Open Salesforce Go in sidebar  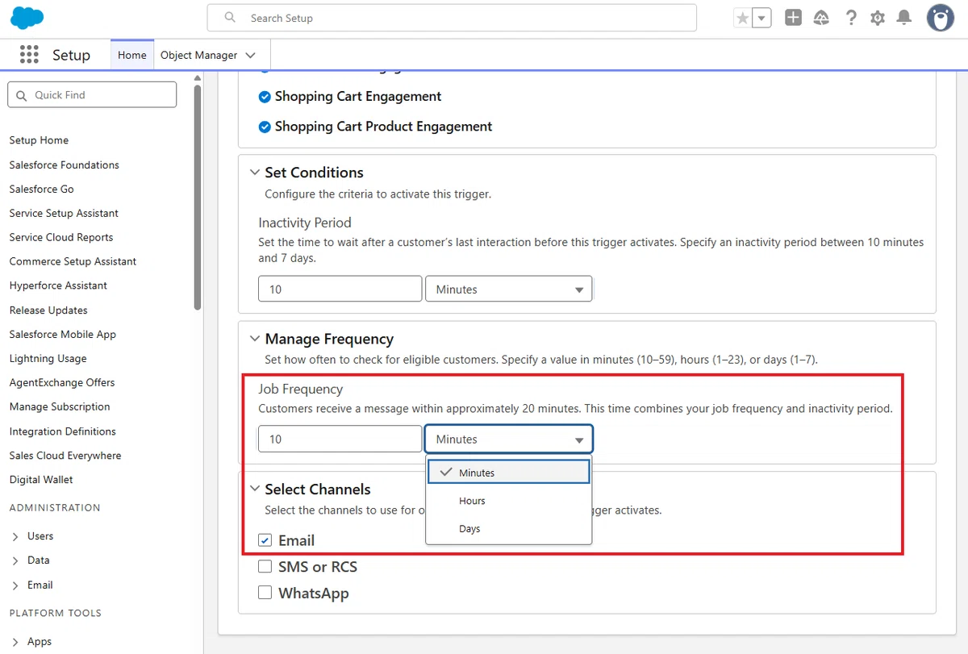pyautogui.click(x=42, y=189)
